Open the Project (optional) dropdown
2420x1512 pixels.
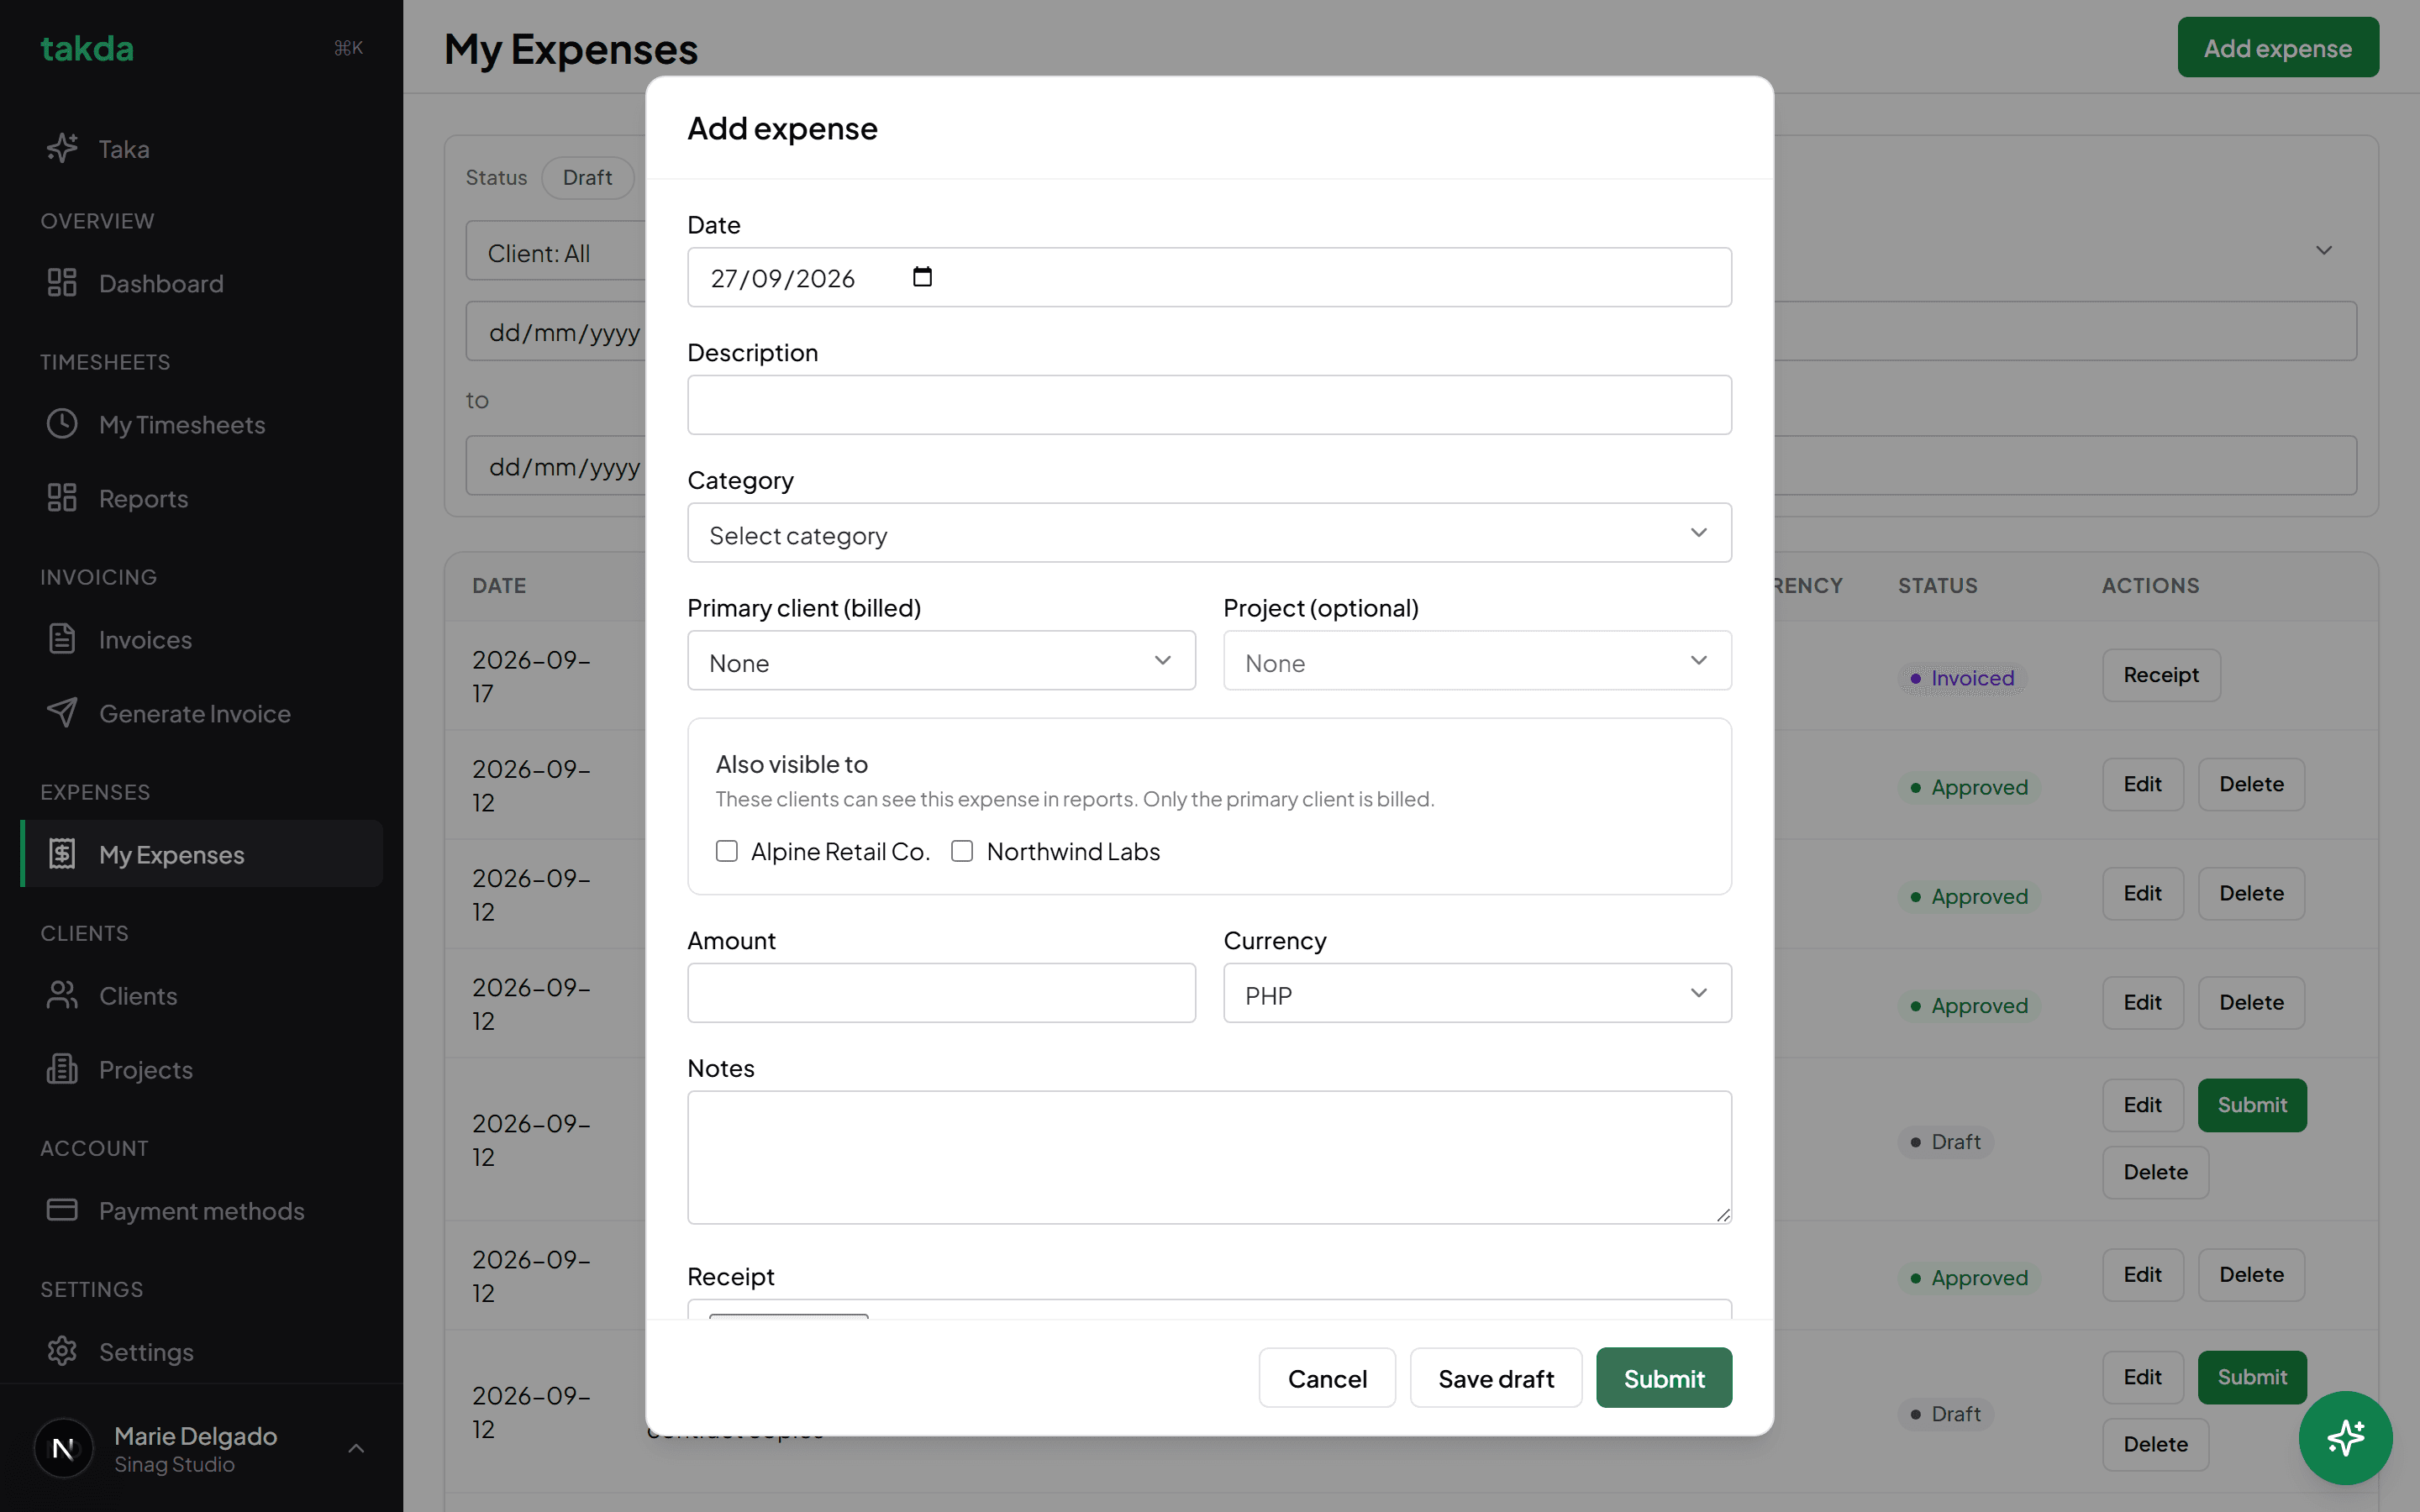point(1477,660)
